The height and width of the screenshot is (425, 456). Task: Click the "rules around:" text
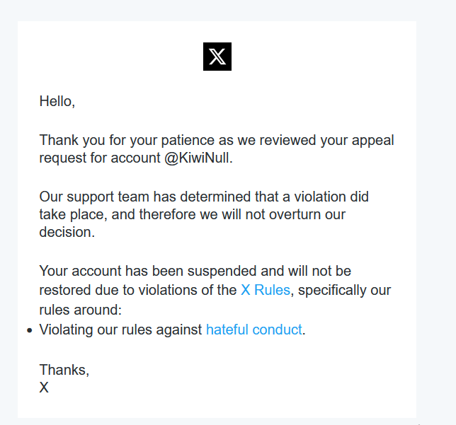[80, 309]
